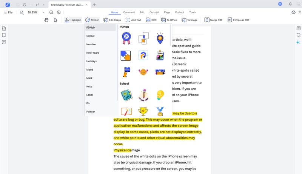This screenshot has width=302, height=174.
Task: Open the Sticker tool
Action: (92, 20)
